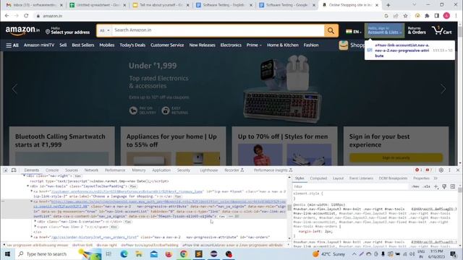The width and height of the screenshot is (463, 260).
Task: Go to previous carousel slide arrow
Action: 14,89
